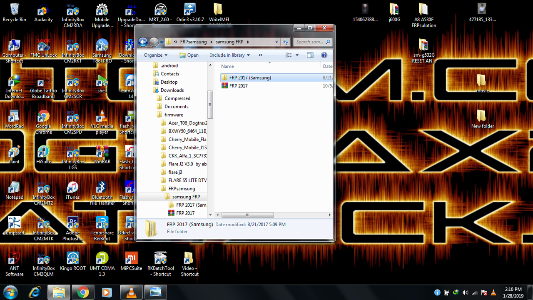533x300 pixels.
Task: Select Desktop in the navigation tree
Action: (169, 82)
